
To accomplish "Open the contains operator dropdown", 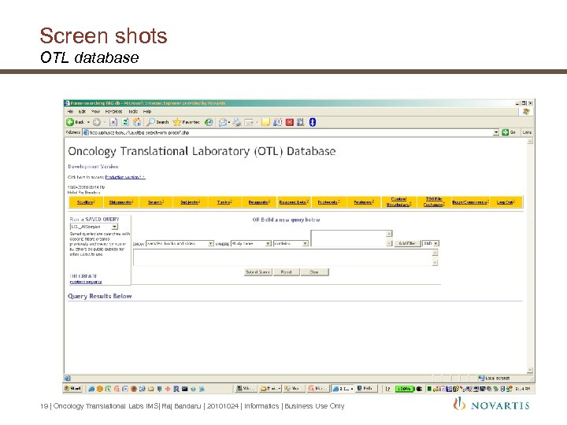I will 306,243.
